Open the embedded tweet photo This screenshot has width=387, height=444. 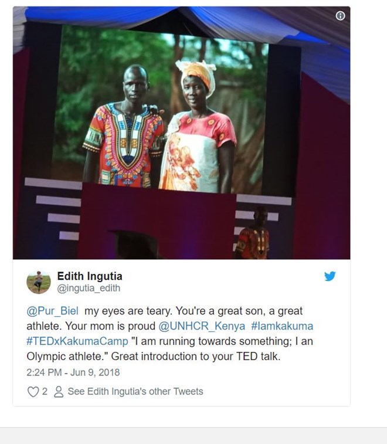pos(181,133)
